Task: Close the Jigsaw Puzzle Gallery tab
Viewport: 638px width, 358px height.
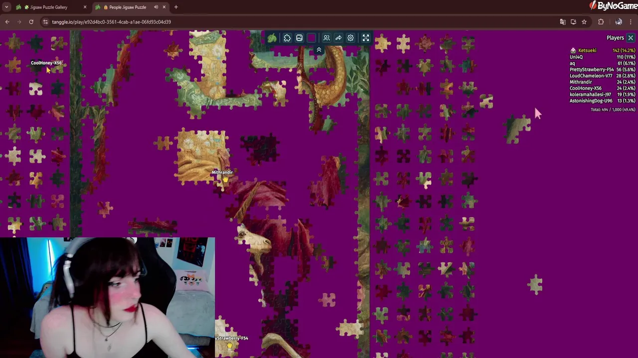Action: click(85, 7)
